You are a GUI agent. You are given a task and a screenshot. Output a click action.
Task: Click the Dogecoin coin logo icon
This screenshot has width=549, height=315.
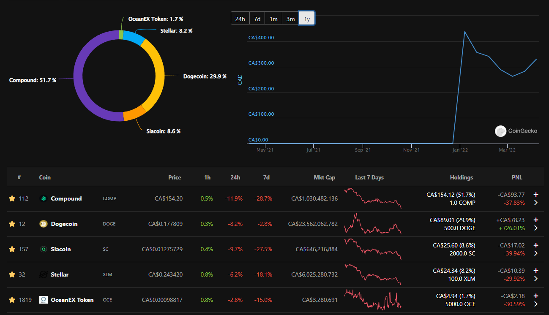(43, 224)
